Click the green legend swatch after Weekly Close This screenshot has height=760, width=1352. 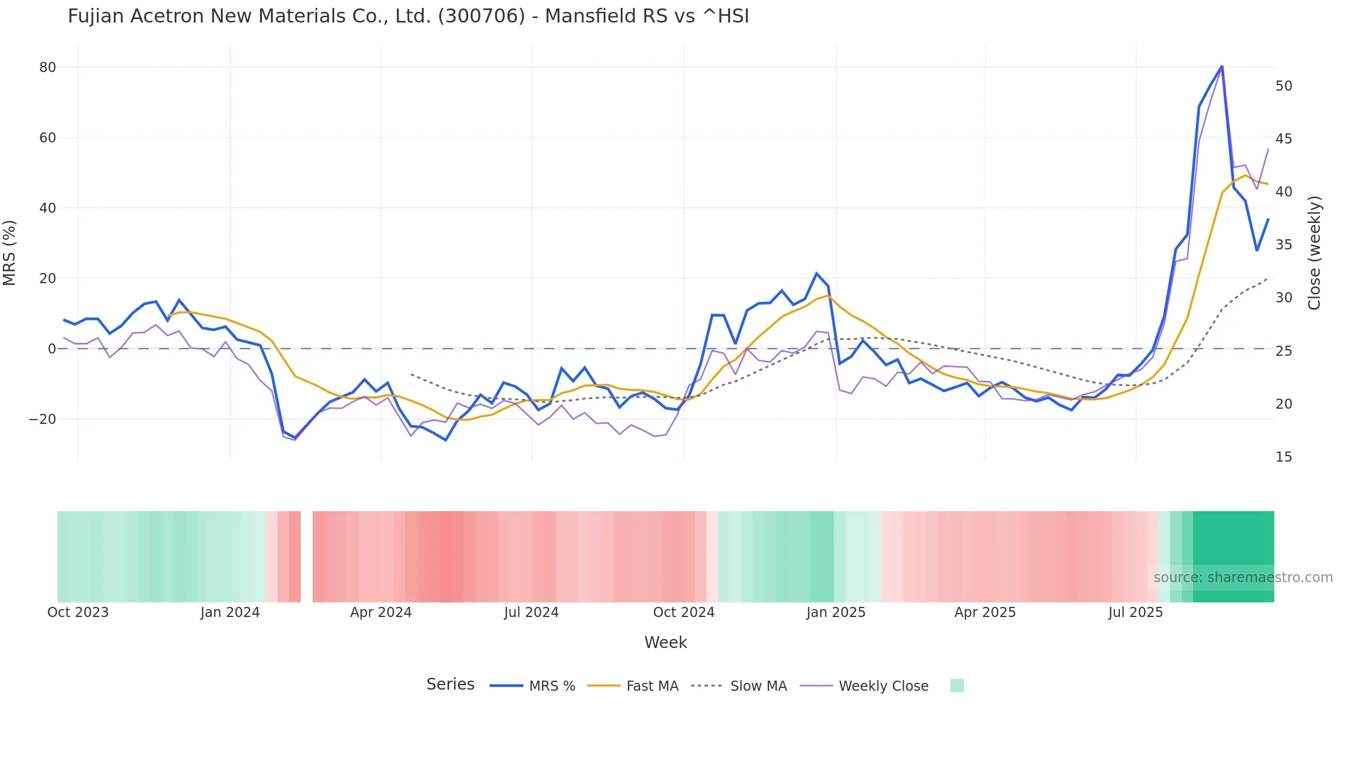click(957, 686)
